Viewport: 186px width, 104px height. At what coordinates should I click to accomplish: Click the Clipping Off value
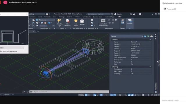click(132, 73)
